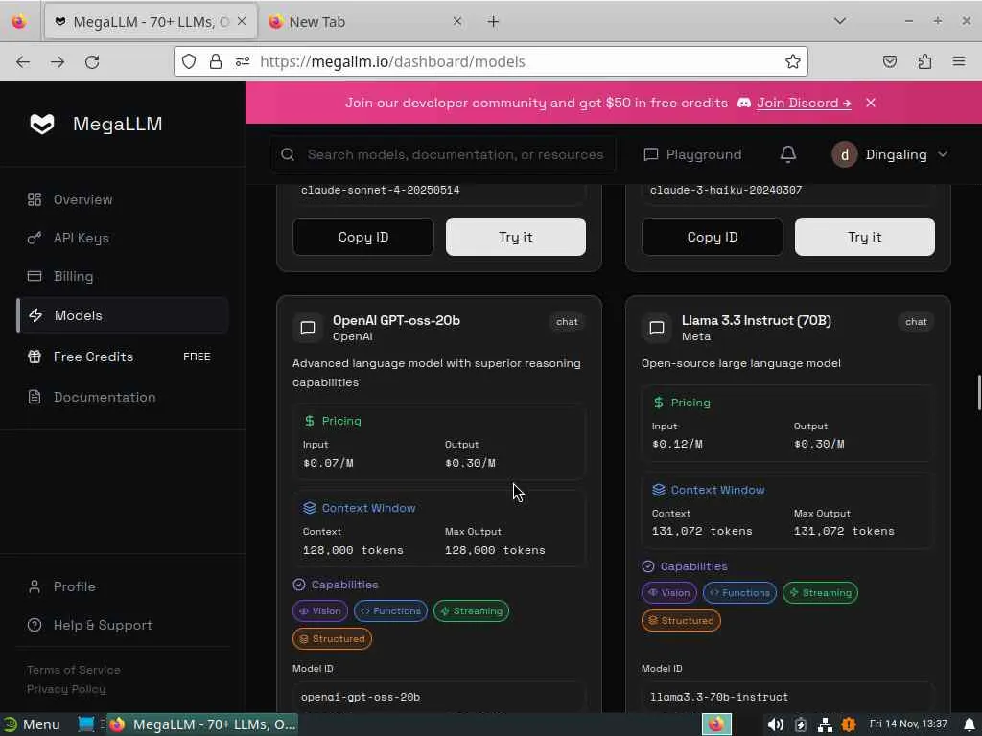Click the Help question-mark icon
The width and height of the screenshot is (982, 736).
point(35,625)
